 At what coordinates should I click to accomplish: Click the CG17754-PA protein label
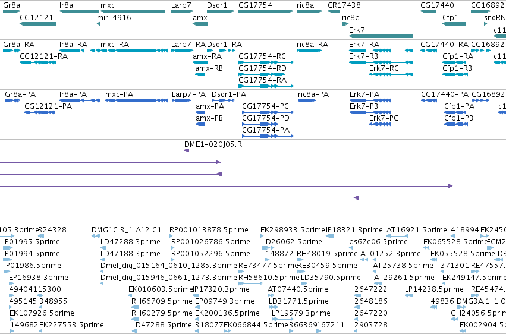click(x=266, y=130)
